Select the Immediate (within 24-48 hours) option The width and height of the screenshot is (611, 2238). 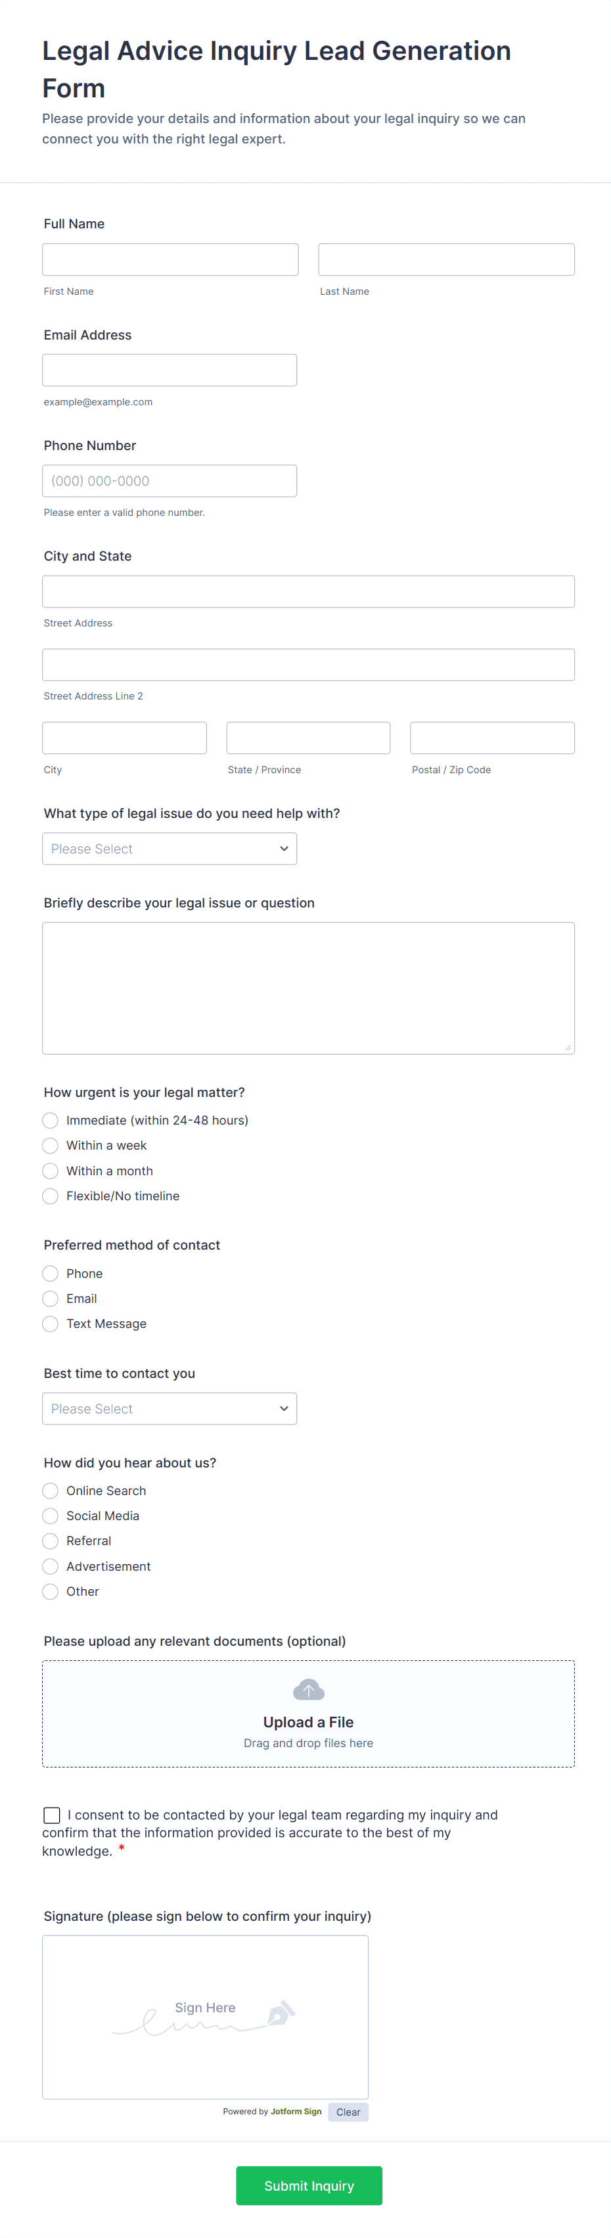(x=51, y=1121)
